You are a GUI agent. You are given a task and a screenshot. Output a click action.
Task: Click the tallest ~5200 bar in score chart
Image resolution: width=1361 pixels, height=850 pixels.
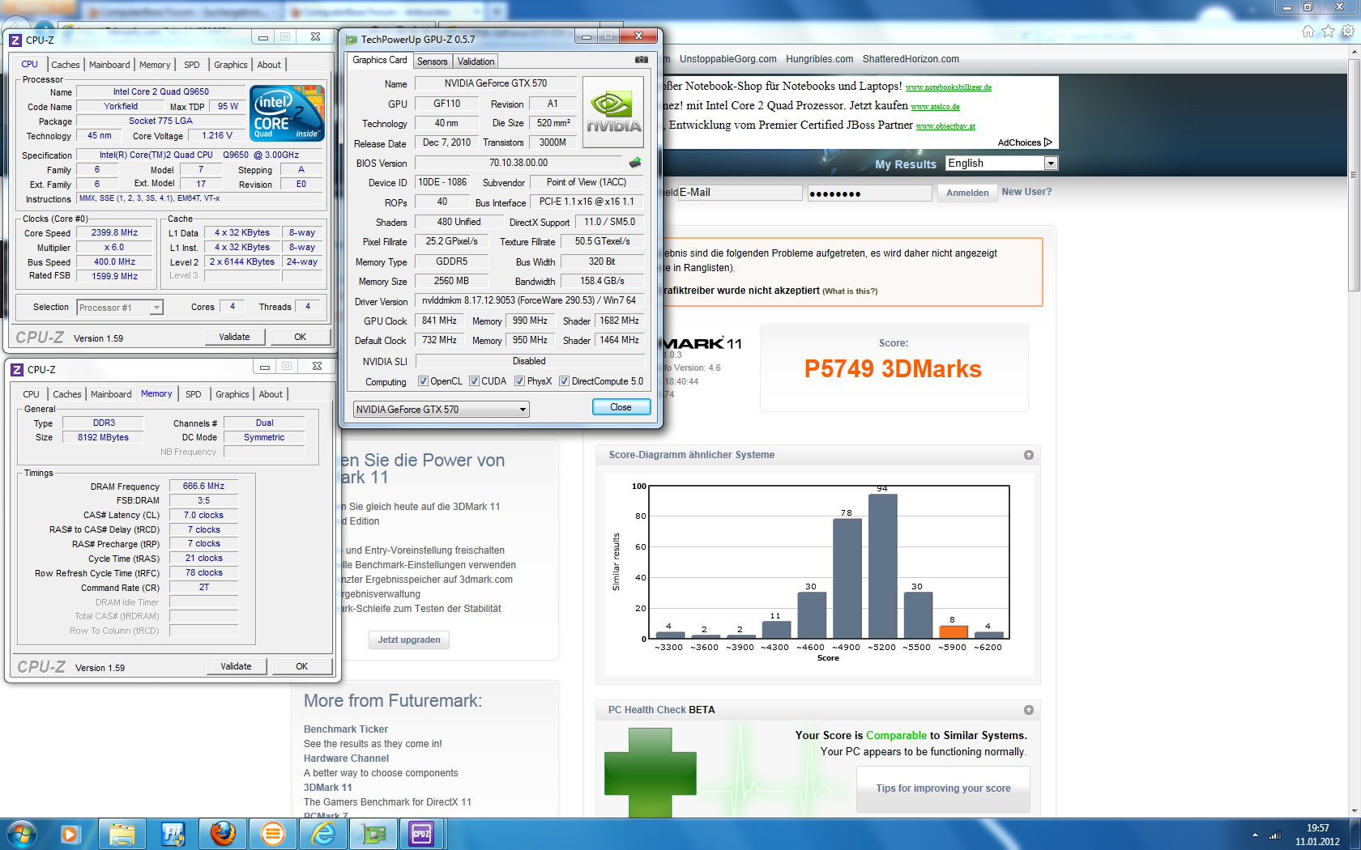pyautogui.click(x=883, y=566)
